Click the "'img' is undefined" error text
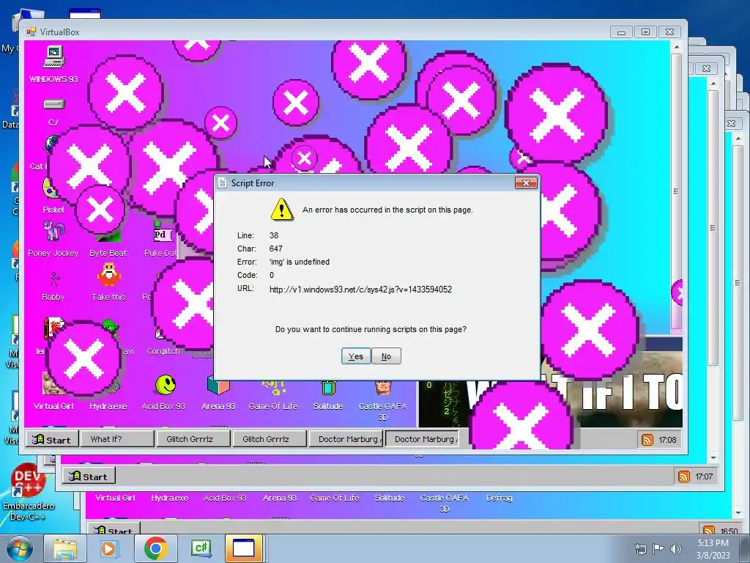This screenshot has height=563, width=750. pos(300,262)
